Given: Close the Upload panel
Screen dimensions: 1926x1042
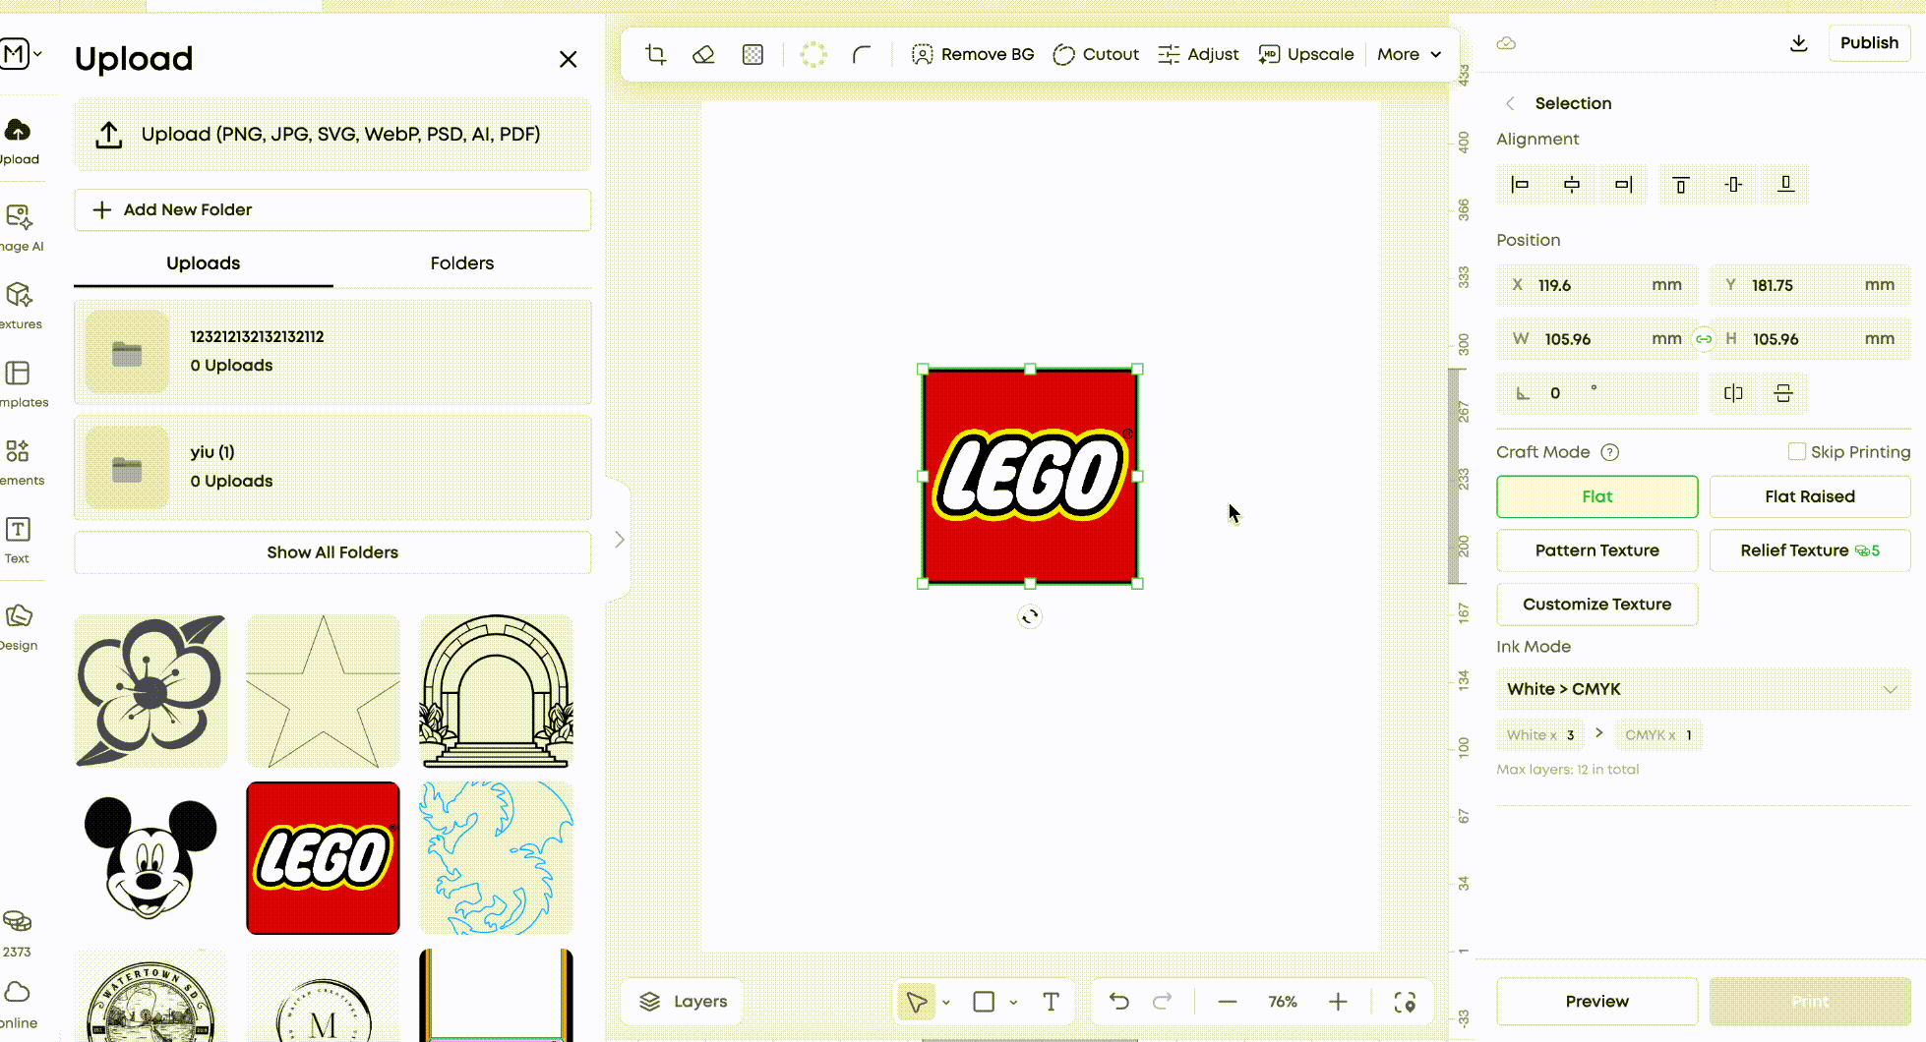Looking at the screenshot, I should point(568,59).
